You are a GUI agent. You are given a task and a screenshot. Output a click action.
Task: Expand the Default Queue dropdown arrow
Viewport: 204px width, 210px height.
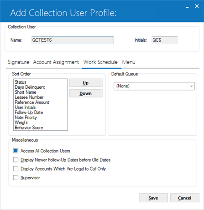(x=191, y=86)
